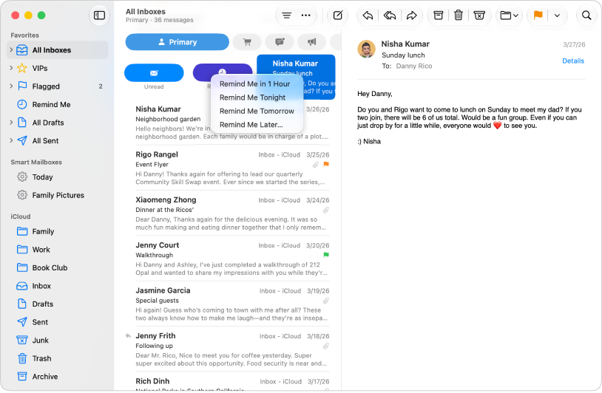This screenshot has height=393, width=602.
Task: Click the blue Unread envelope button
Action: [x=154, y=73]
